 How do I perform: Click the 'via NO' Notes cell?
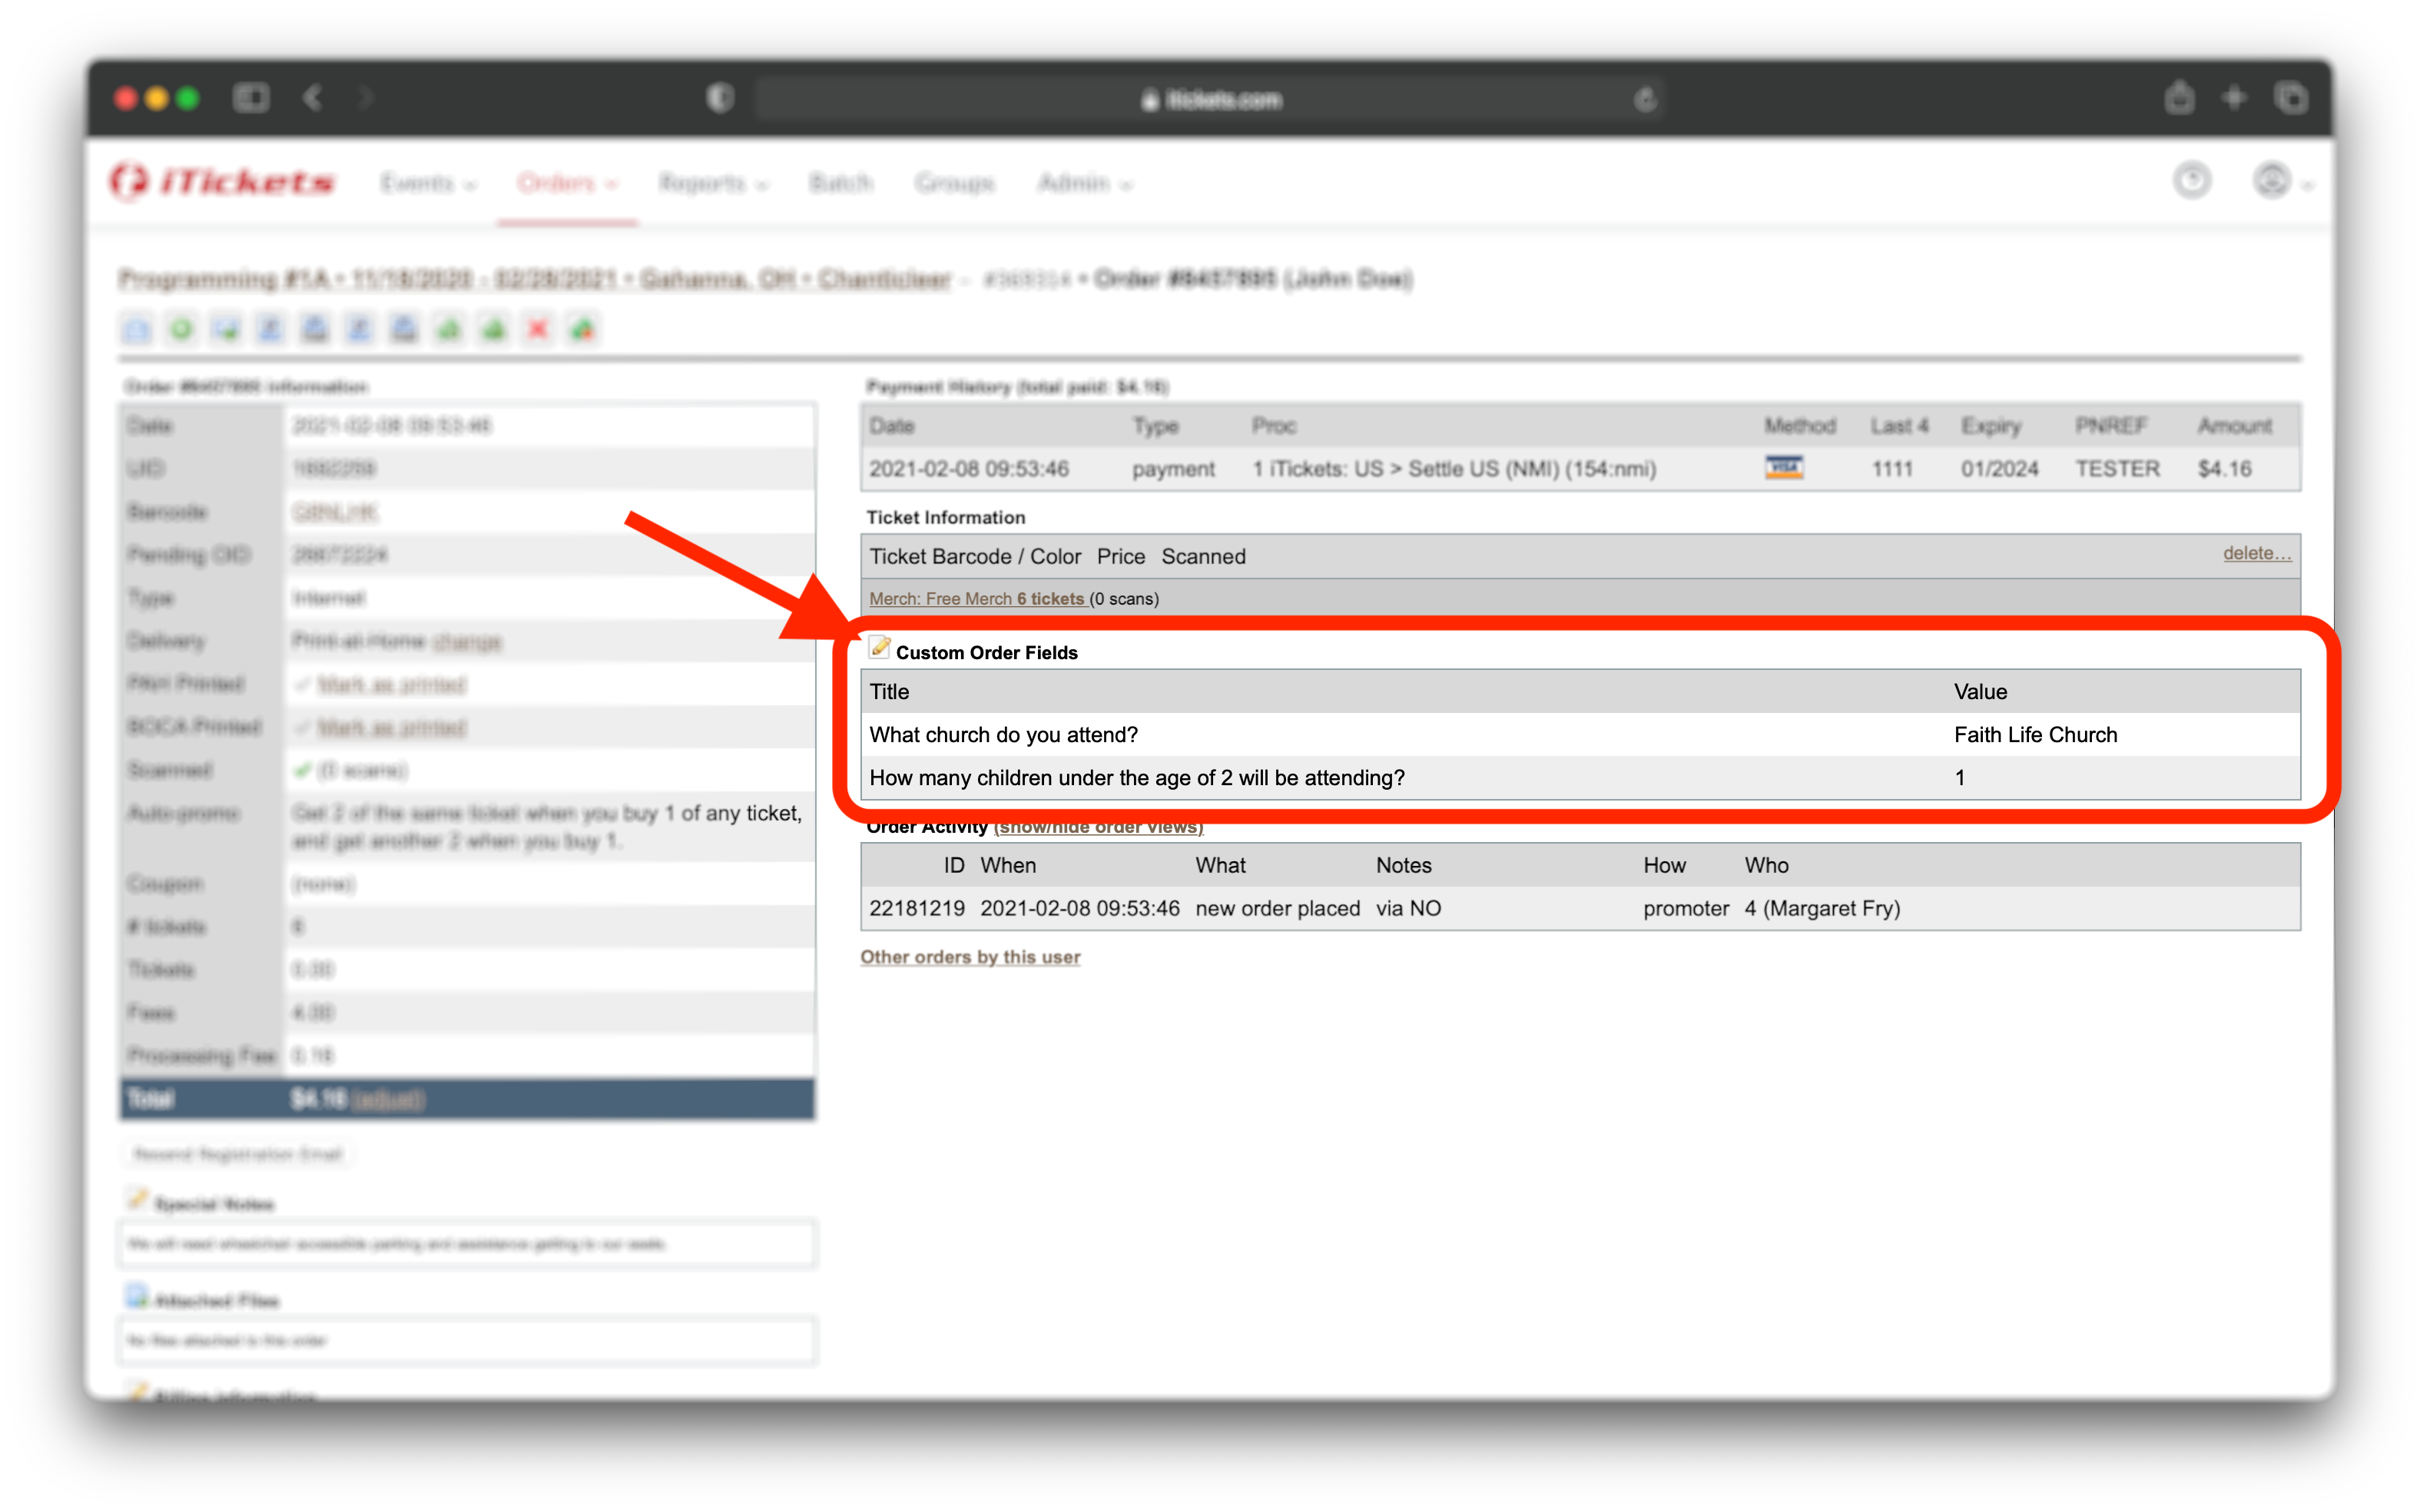point(1408,909)
